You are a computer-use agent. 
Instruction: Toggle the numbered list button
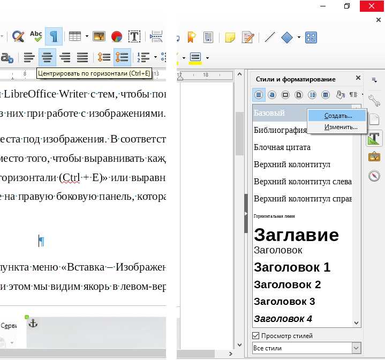tap(143, 57)
